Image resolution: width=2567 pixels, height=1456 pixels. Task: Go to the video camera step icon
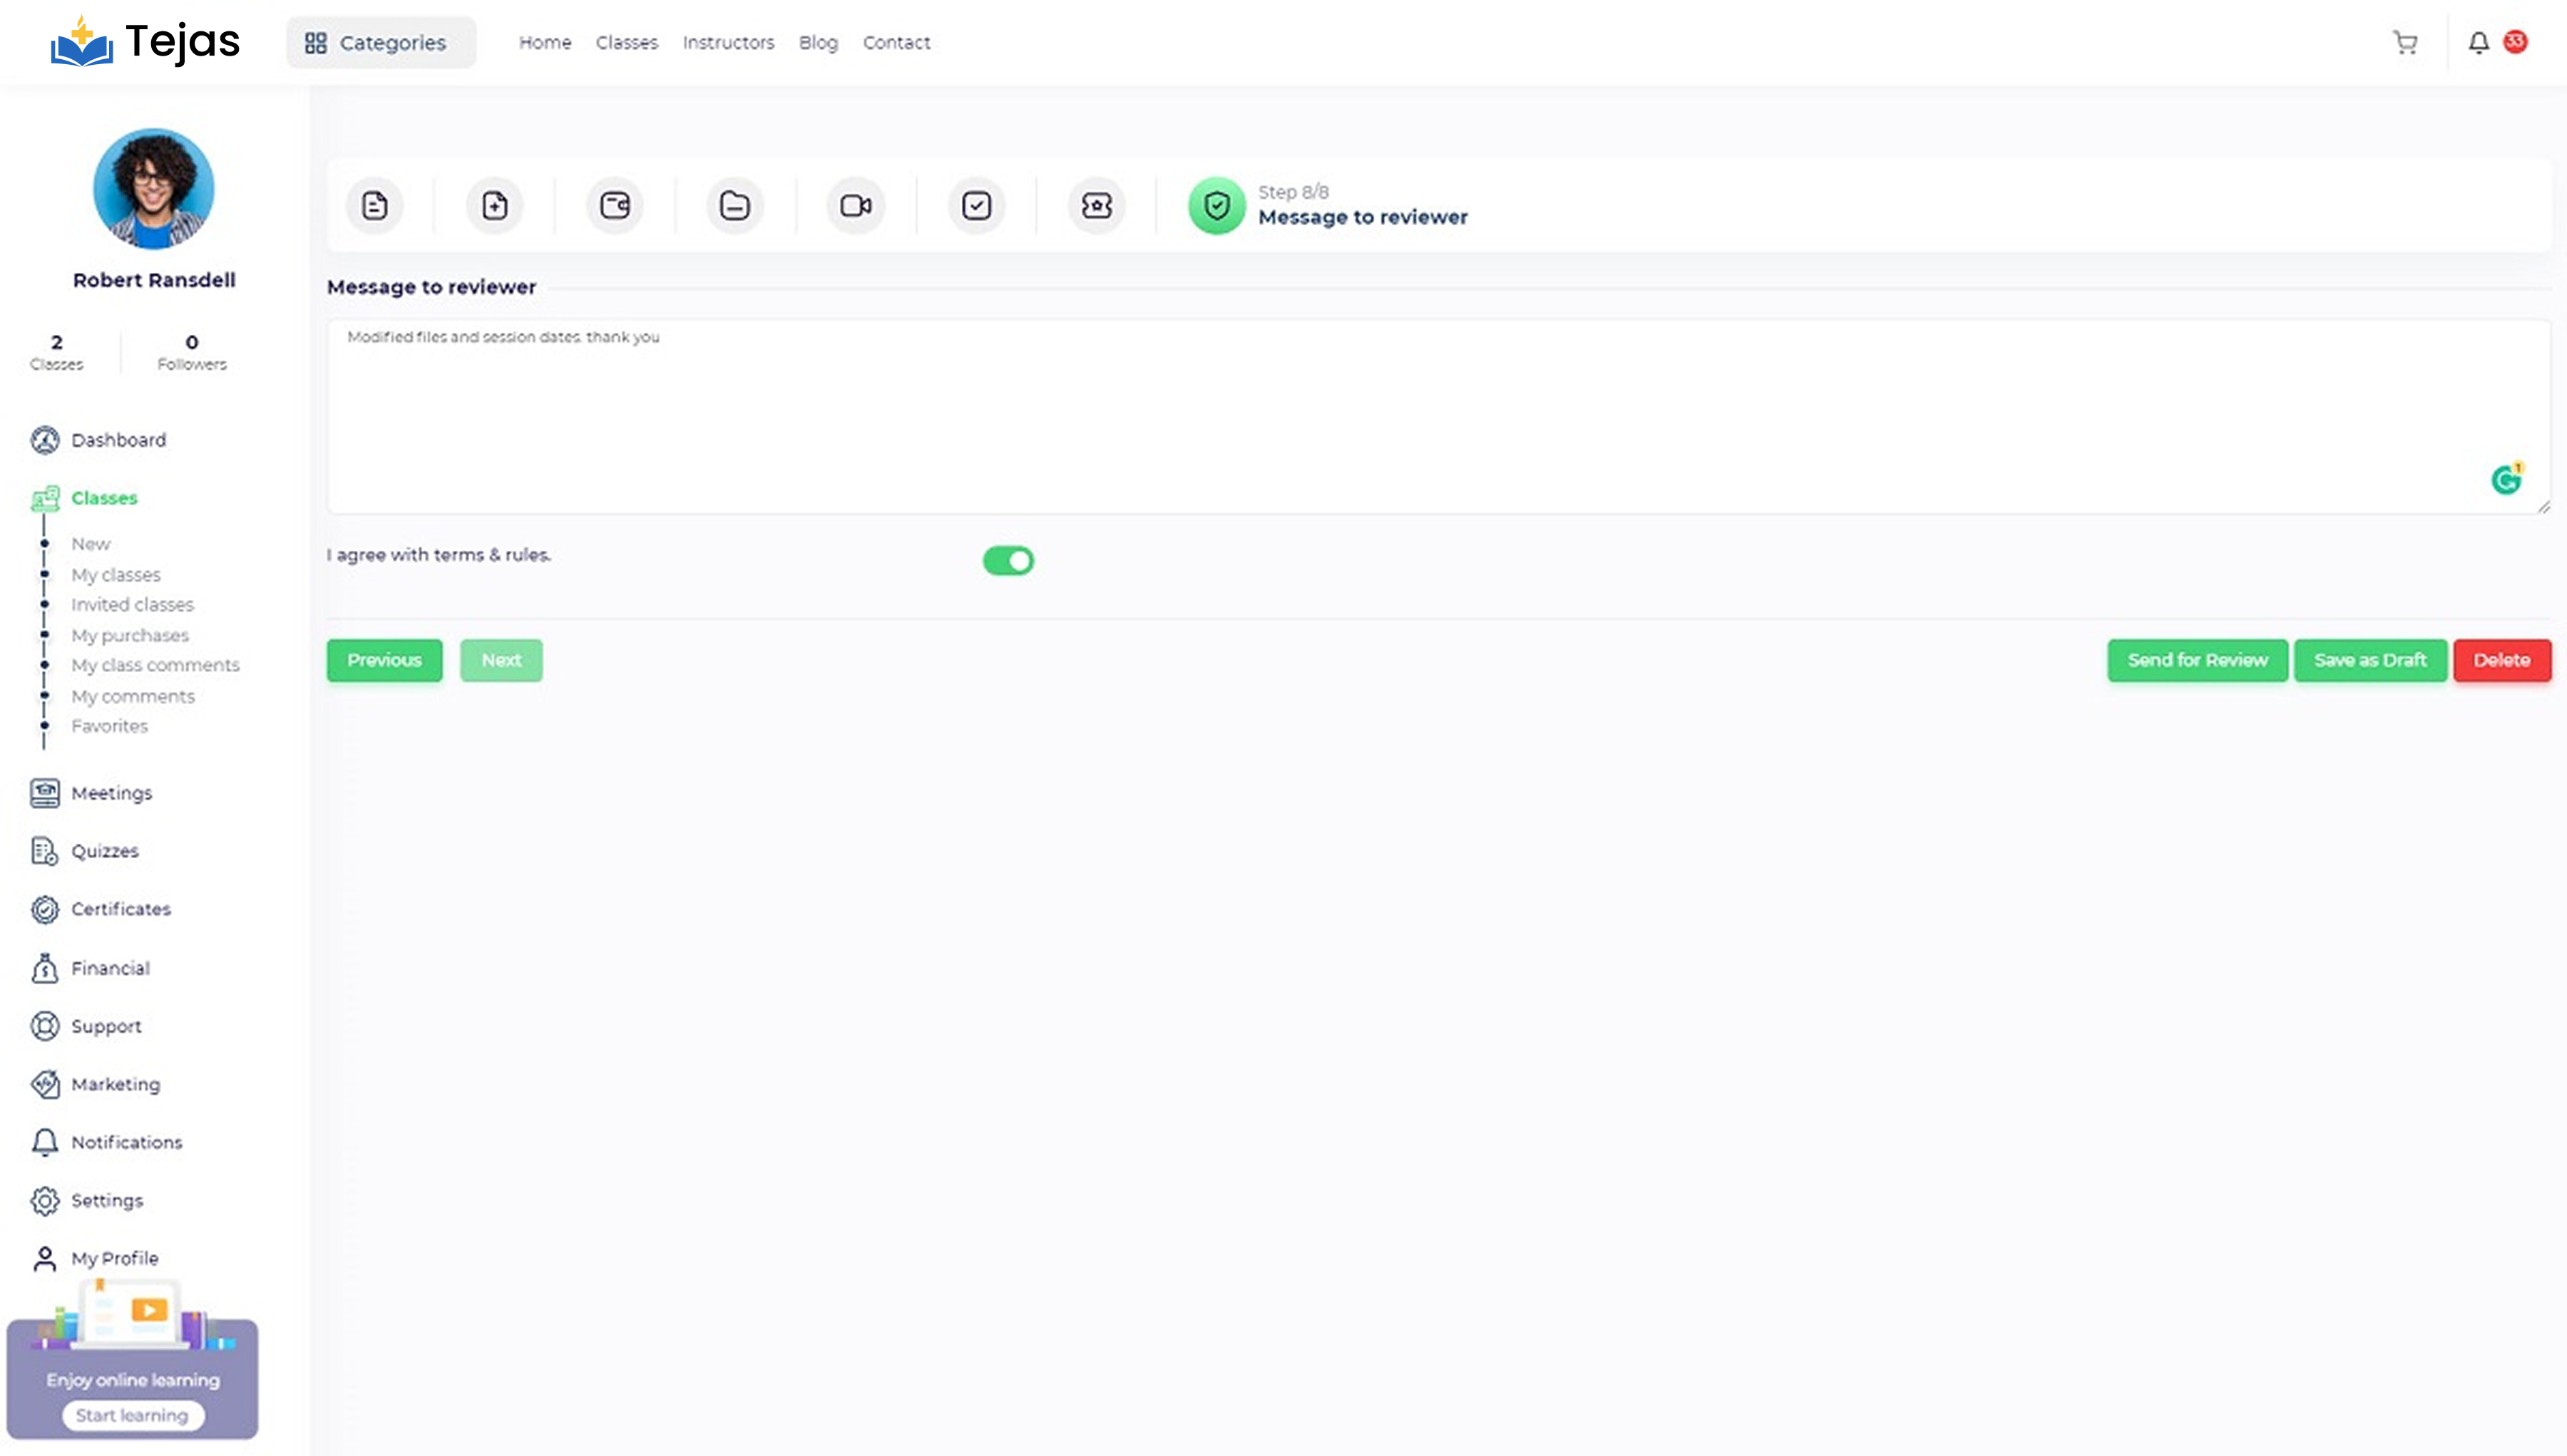(x=856, y=206)
